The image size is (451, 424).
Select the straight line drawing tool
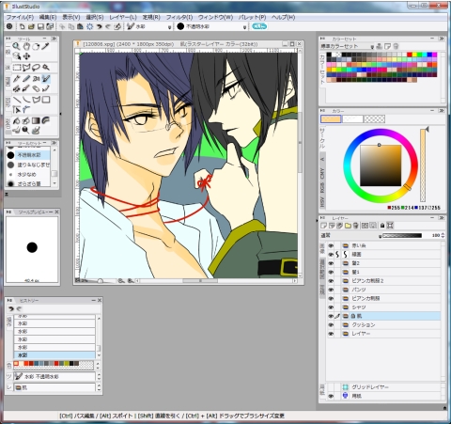(x=17, y=100)
